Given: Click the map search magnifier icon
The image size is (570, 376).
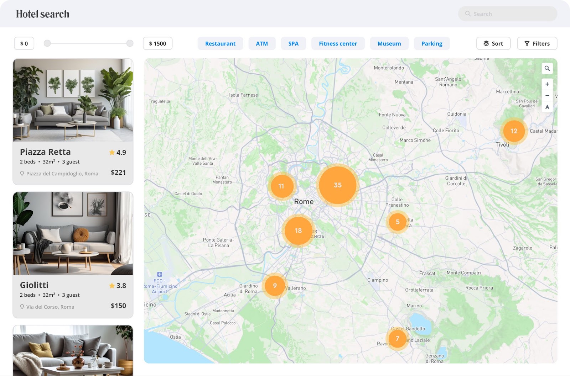Looking at the screenshot, I should [x=547, y=68].
